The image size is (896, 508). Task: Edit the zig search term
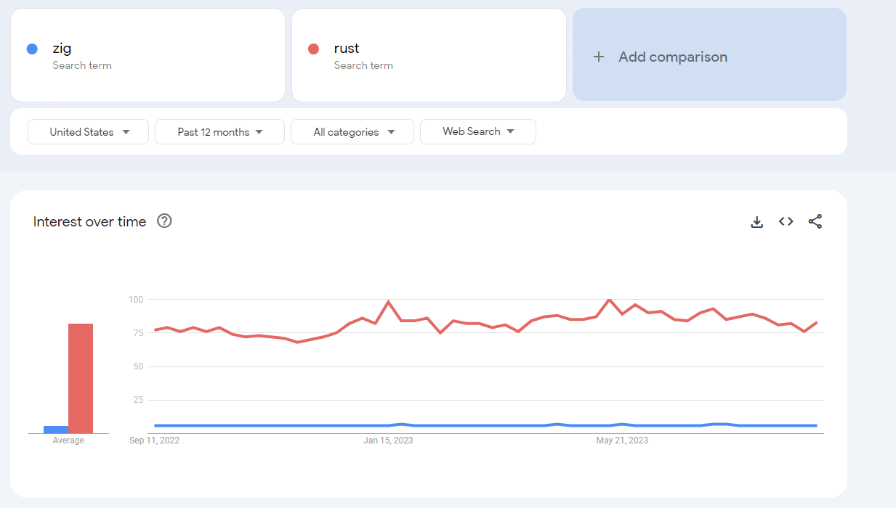pyautogui.click(x=62, y=49)
